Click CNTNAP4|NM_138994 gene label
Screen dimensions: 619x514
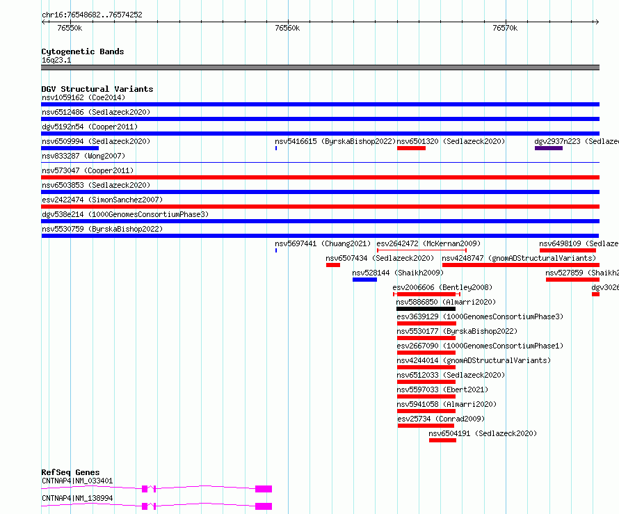(x=77, y=498)
